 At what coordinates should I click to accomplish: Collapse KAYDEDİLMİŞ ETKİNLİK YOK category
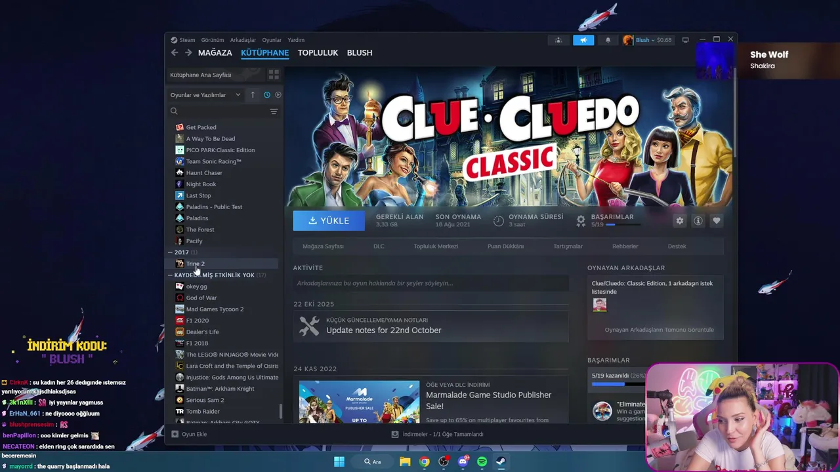(x=171, y=275)
